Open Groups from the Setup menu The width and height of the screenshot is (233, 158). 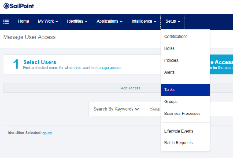pyautogui.click(x=185, y=102)
